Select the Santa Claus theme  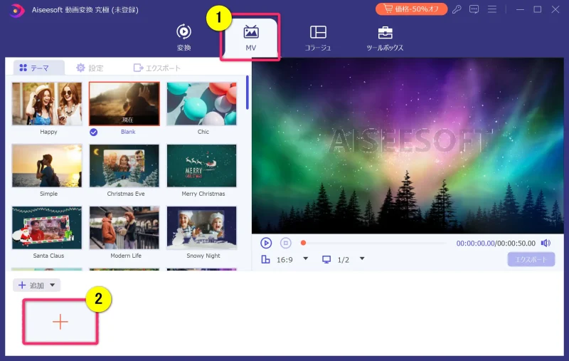(47, 228)
